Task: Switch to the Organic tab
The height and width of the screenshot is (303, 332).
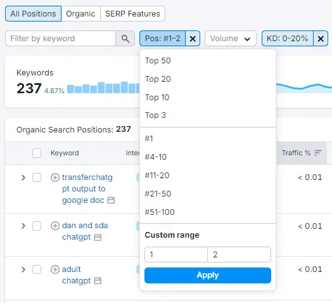Action: (80, 14)
